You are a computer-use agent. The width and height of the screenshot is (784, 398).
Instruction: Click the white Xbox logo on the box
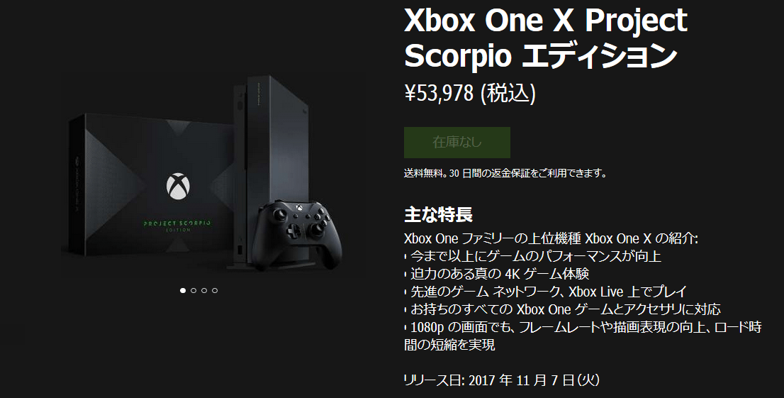(x=178, y=187)
